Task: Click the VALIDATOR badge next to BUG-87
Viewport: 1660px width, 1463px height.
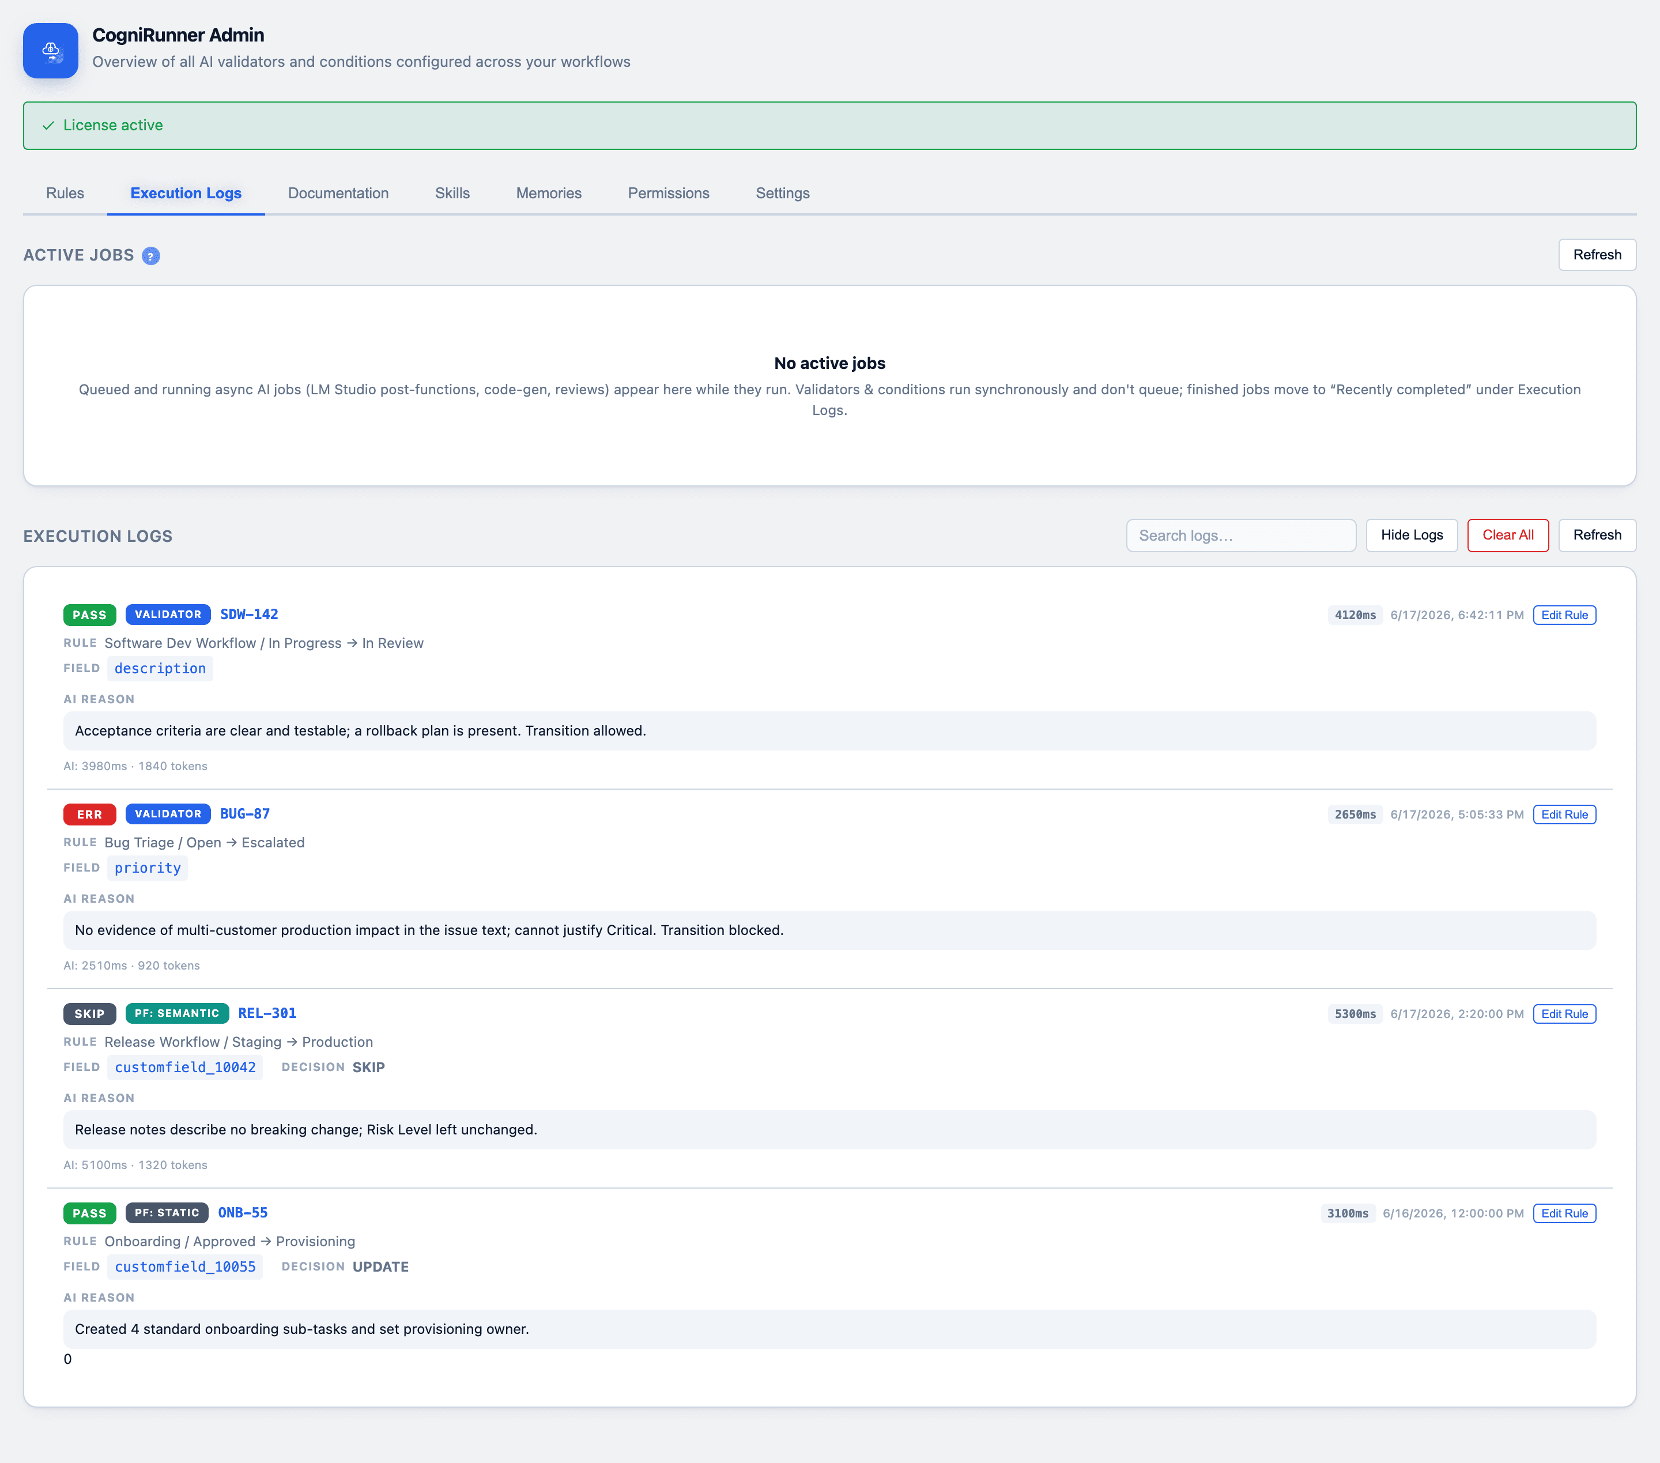Action: click(168, 814)
